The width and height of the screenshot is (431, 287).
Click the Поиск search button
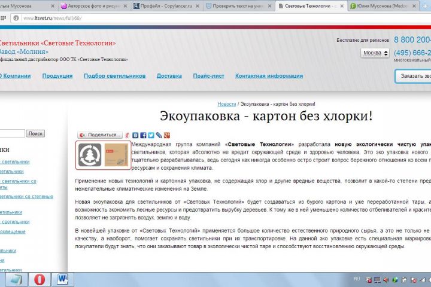click(35, 134)
